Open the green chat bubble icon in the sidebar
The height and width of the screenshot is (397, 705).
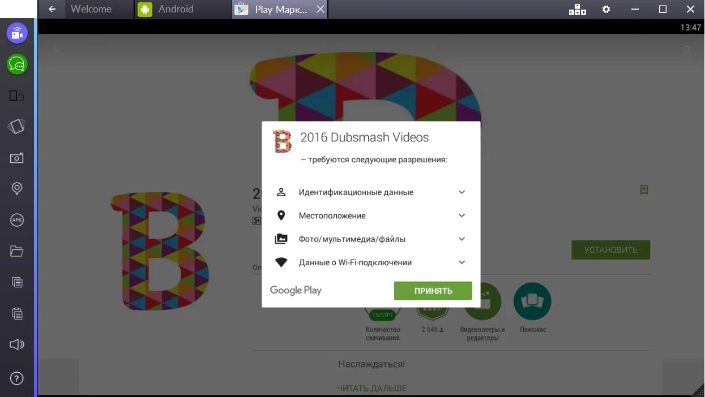click(17, 64)
